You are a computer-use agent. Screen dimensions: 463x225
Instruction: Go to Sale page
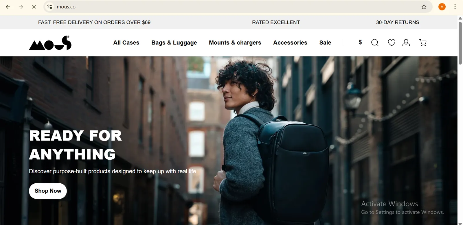pyautogui.click(x=325, y=43)
